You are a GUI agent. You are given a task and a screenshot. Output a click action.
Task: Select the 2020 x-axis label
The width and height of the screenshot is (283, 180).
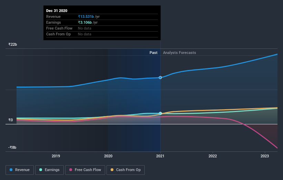pyautogui.click(x=108, y=156)
